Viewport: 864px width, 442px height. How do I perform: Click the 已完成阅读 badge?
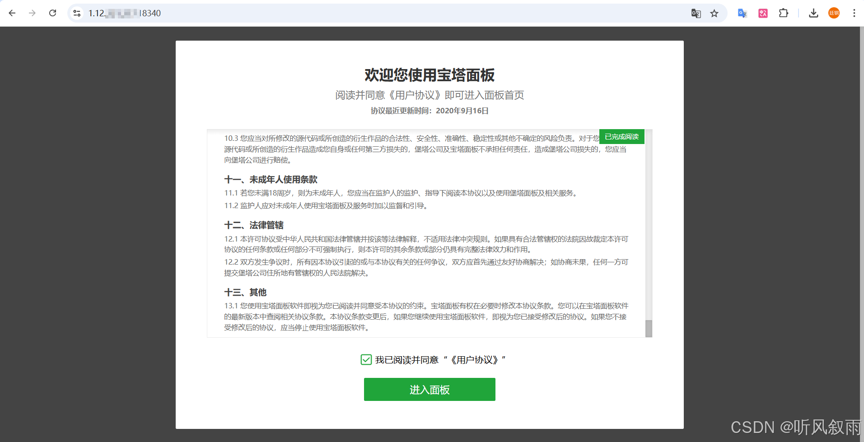tap(622, 137)
